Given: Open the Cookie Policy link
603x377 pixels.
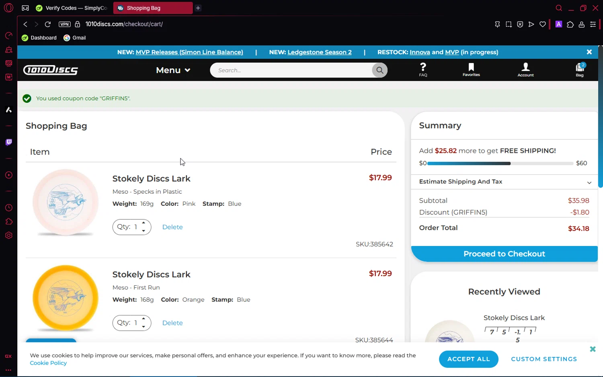Looking at the screenshot, I should coord(48,363).
